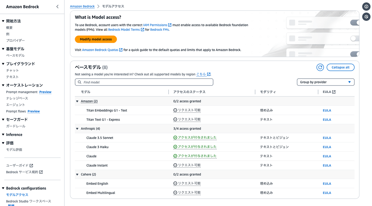Click the Modify model access button

point(96,39)
